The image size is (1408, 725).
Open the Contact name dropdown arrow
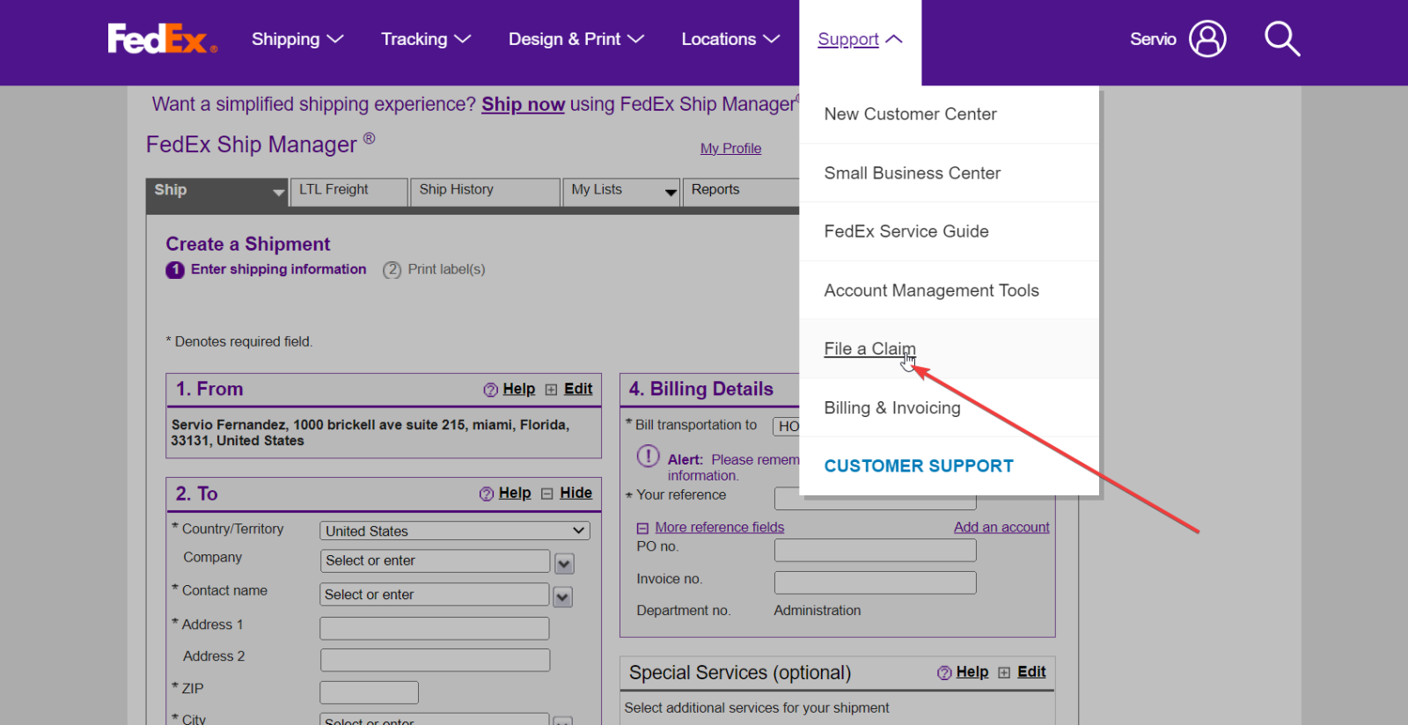(563, 597)
